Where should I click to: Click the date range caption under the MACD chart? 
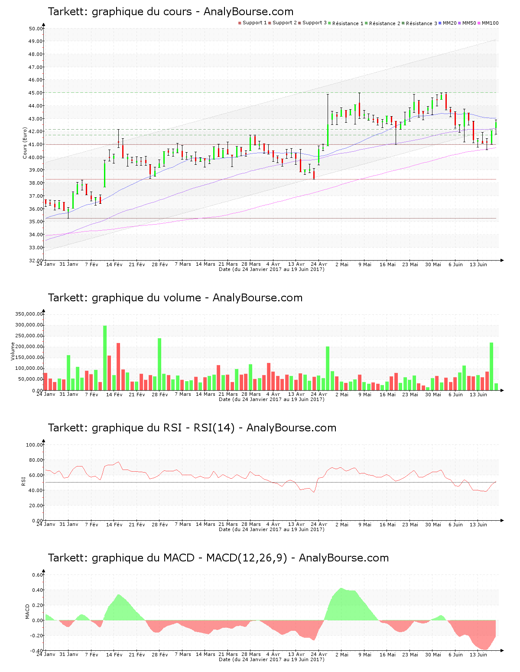(x=272, y=660)
